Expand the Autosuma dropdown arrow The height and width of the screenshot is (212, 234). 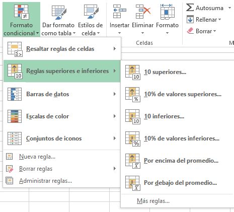229,8
